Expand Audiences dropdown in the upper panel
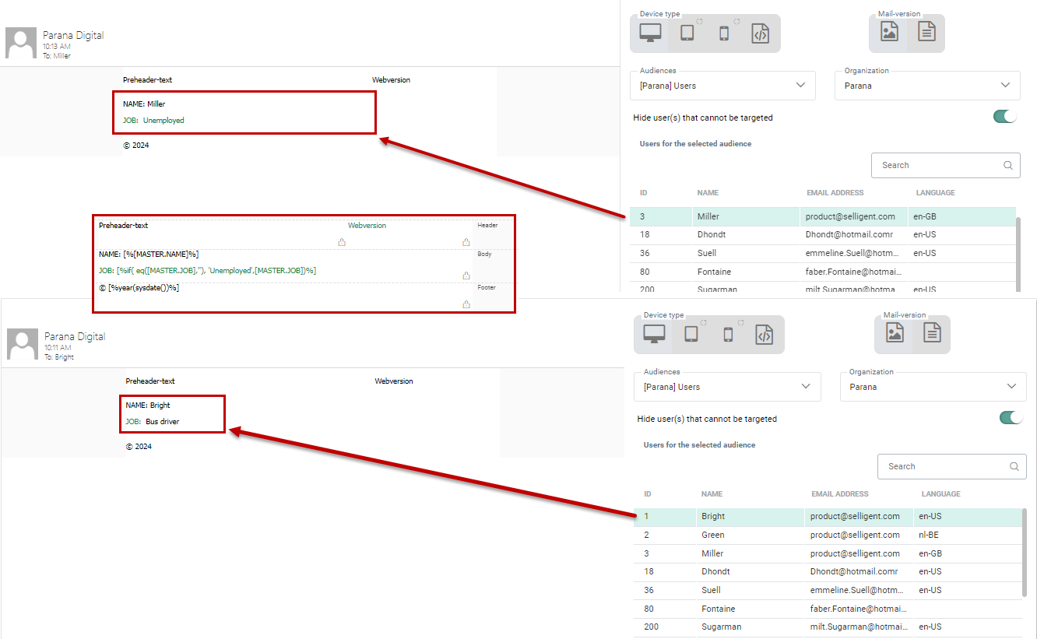Image resolution: width=1037 pixels, height=639 pixels. coord(722,86)
